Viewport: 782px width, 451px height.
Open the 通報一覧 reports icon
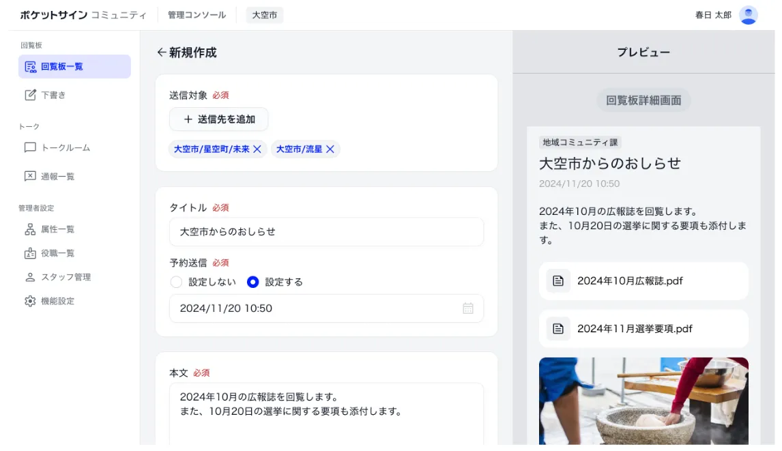30,176
